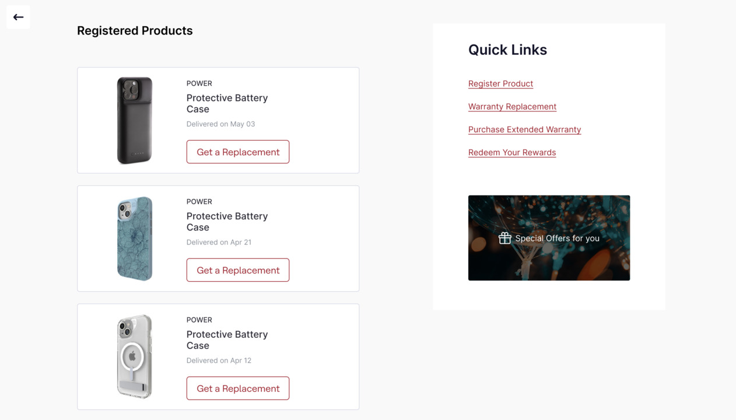This screenshot has height=420, width=736.
Task: Open the black battery case image
Action: (x=135, y=120)
